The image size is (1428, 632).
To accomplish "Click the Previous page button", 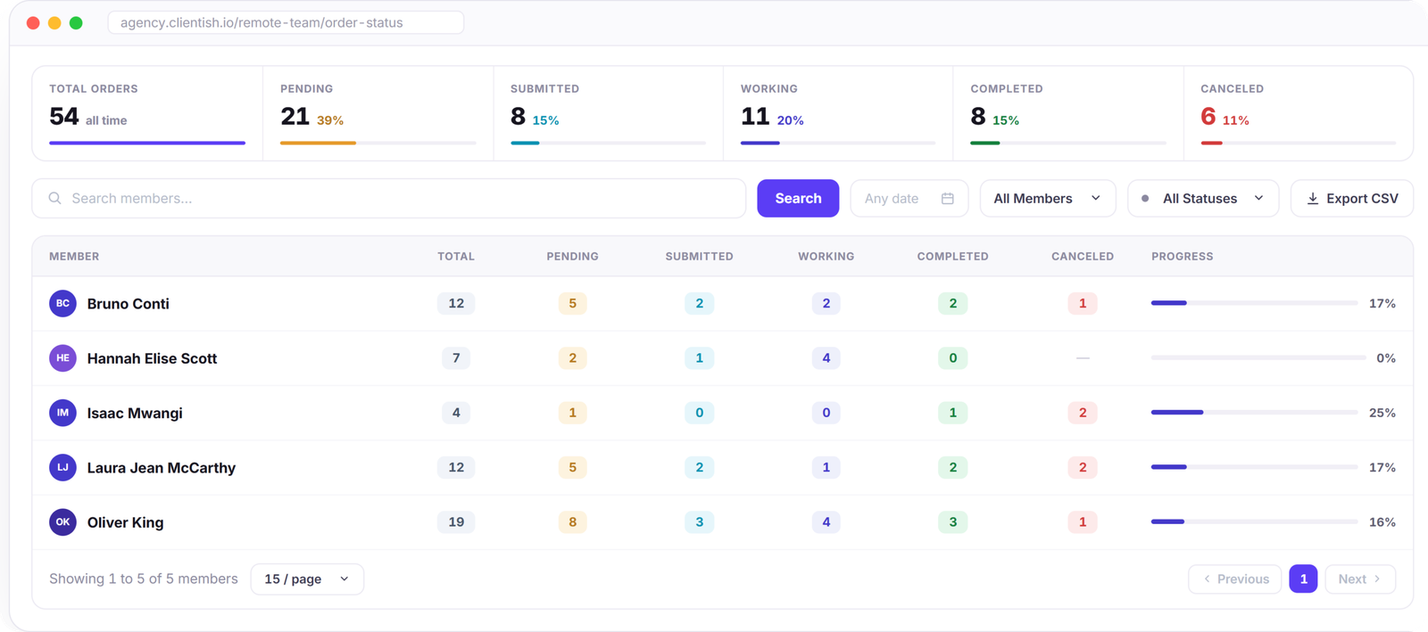I will coord(1235,579).
